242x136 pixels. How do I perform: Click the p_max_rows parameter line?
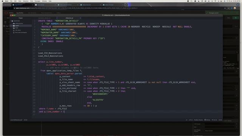(78, 106)
